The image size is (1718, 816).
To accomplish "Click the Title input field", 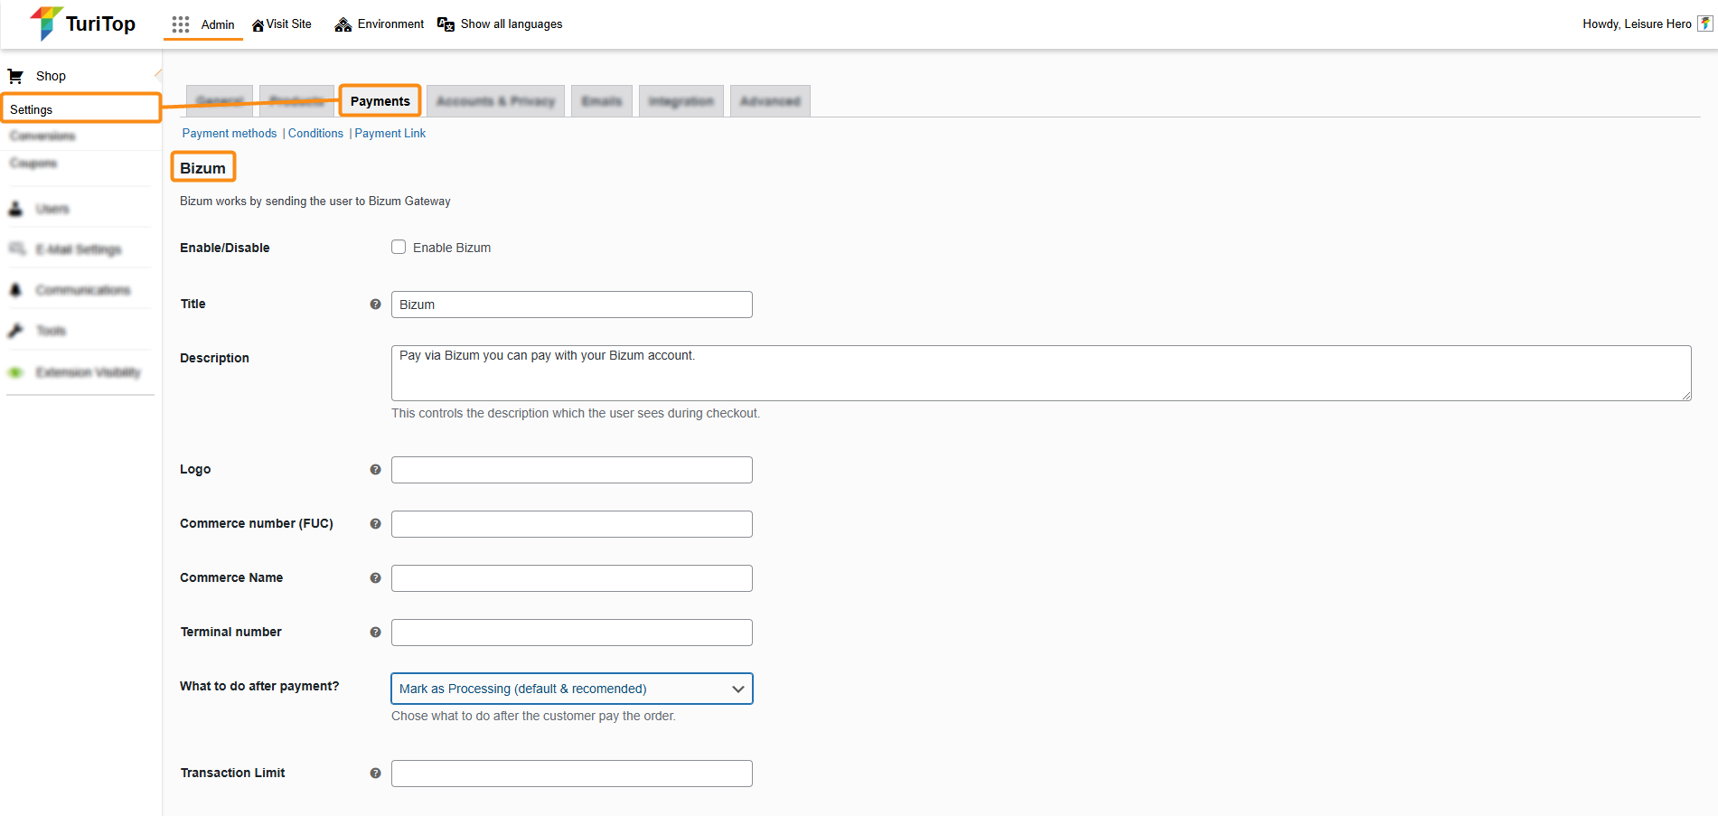I will (571, 305).
